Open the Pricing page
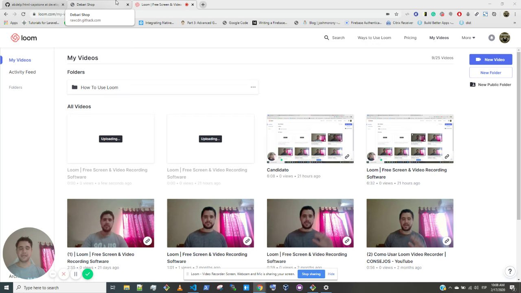The width and height of the screenshot is (521, 293). [410, 37]
